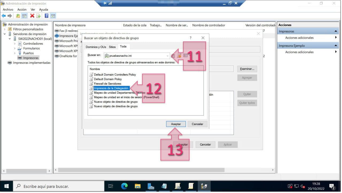Collapse the Impresora Ejemplo section in Acciones pane

coord(336,46)
